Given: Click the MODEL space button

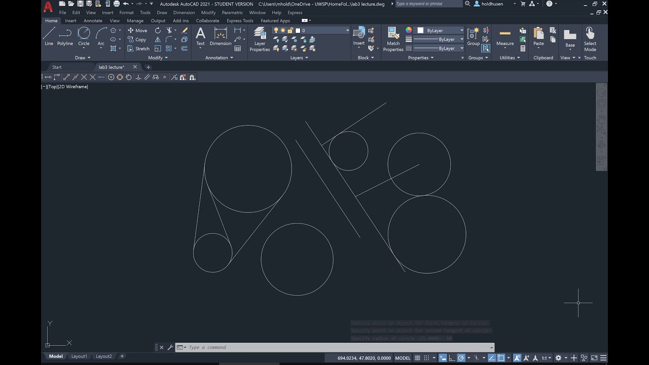Looking at the screenshot, I should (403, 358).
